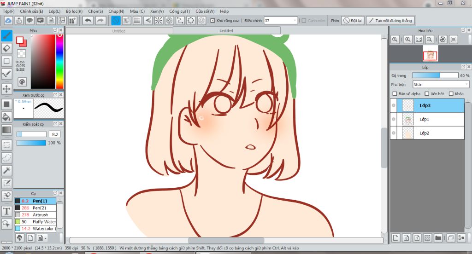Download brushes with cloud icon
Screen dimensions: 472x254
click(19, 238)
